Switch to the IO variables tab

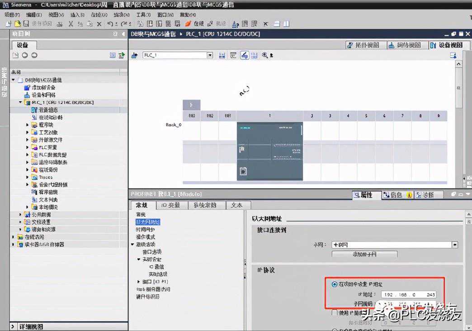pyautogui.click(x=170, y=205)
